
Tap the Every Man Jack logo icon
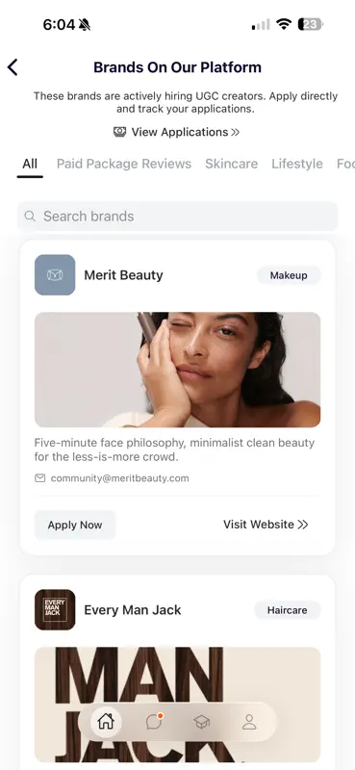[55, 610]
